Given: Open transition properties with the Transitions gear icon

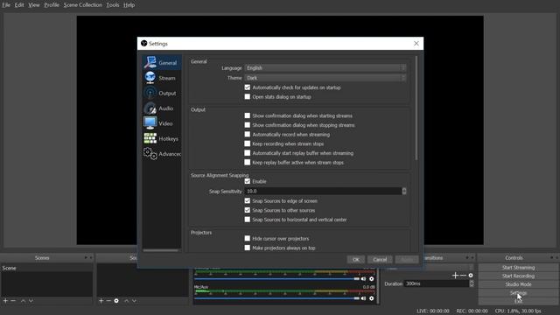Looking at the screenshot, I should [x=471, y=275].
